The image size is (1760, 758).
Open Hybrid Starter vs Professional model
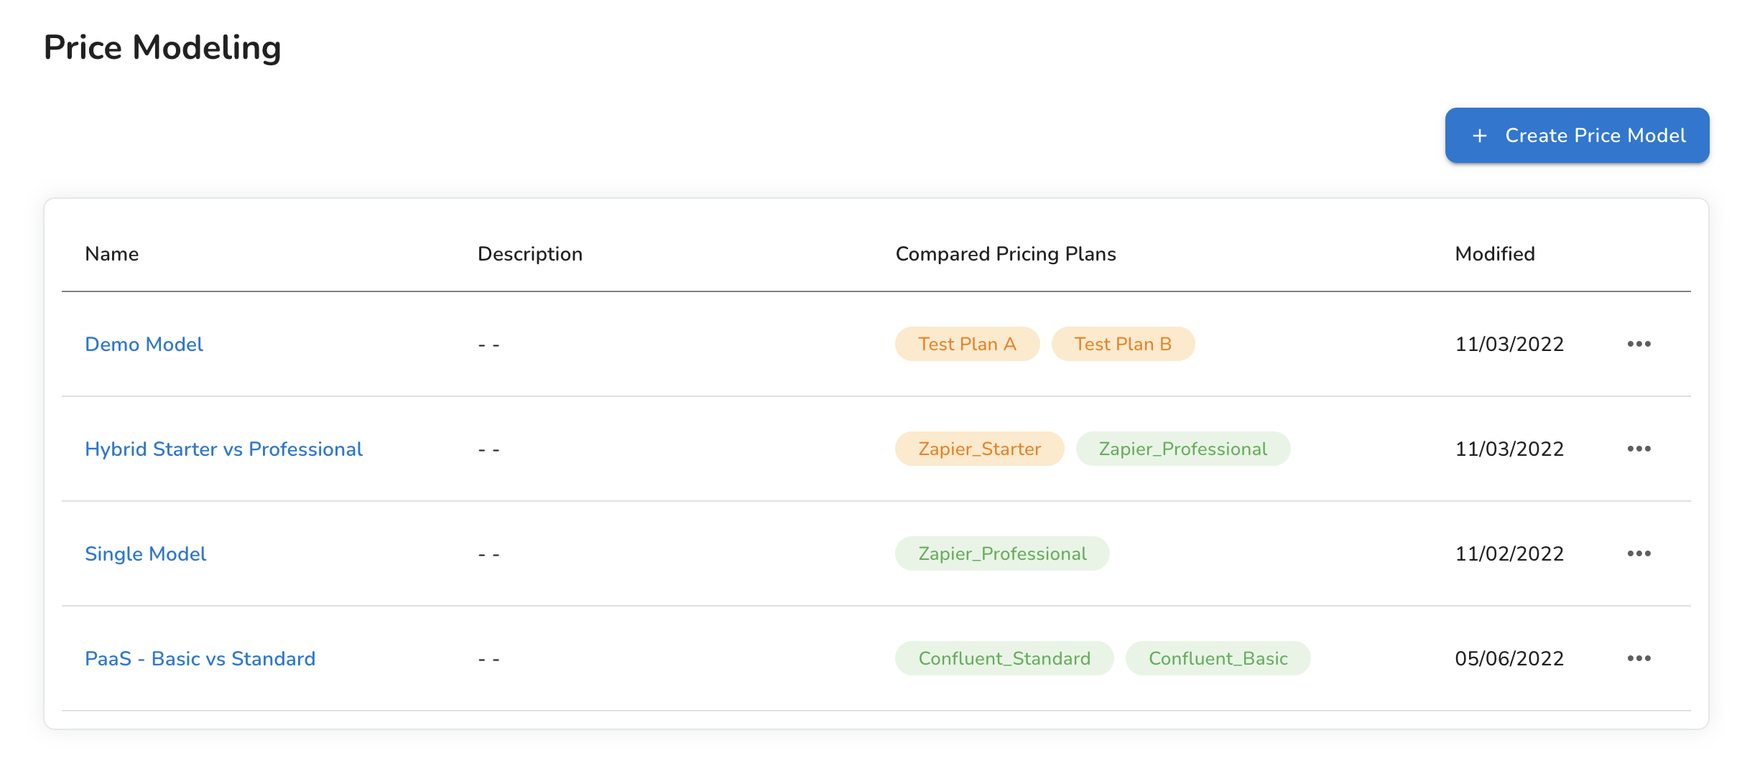click(x=223, y=449)
